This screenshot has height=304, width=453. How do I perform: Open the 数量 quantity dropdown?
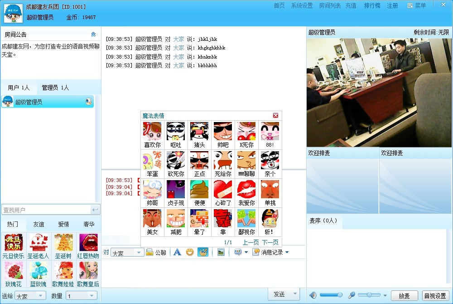(x=81, y=296)
